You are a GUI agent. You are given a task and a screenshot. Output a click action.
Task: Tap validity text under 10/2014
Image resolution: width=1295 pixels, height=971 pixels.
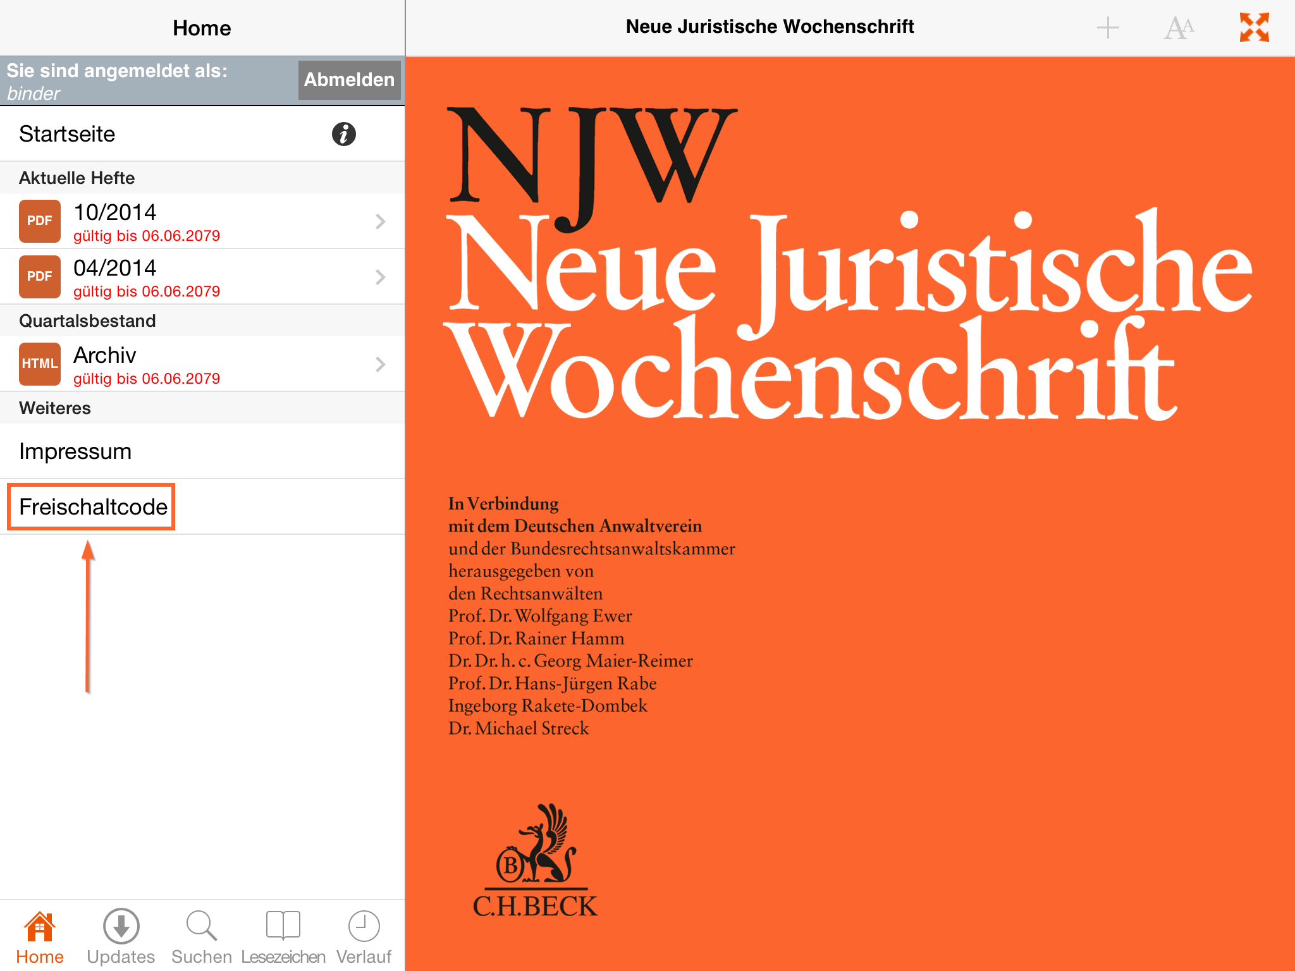(147, 236)
